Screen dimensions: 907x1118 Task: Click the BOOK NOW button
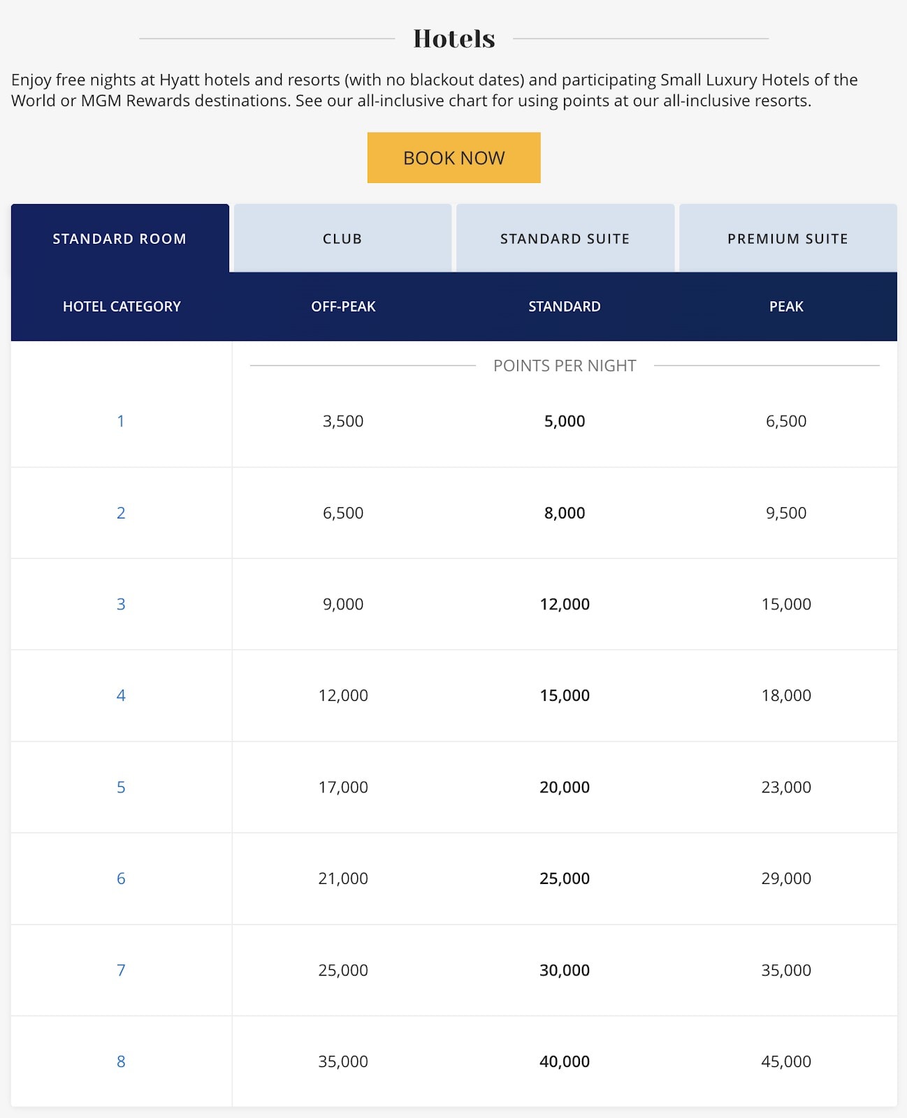click(x=453, y=158)
